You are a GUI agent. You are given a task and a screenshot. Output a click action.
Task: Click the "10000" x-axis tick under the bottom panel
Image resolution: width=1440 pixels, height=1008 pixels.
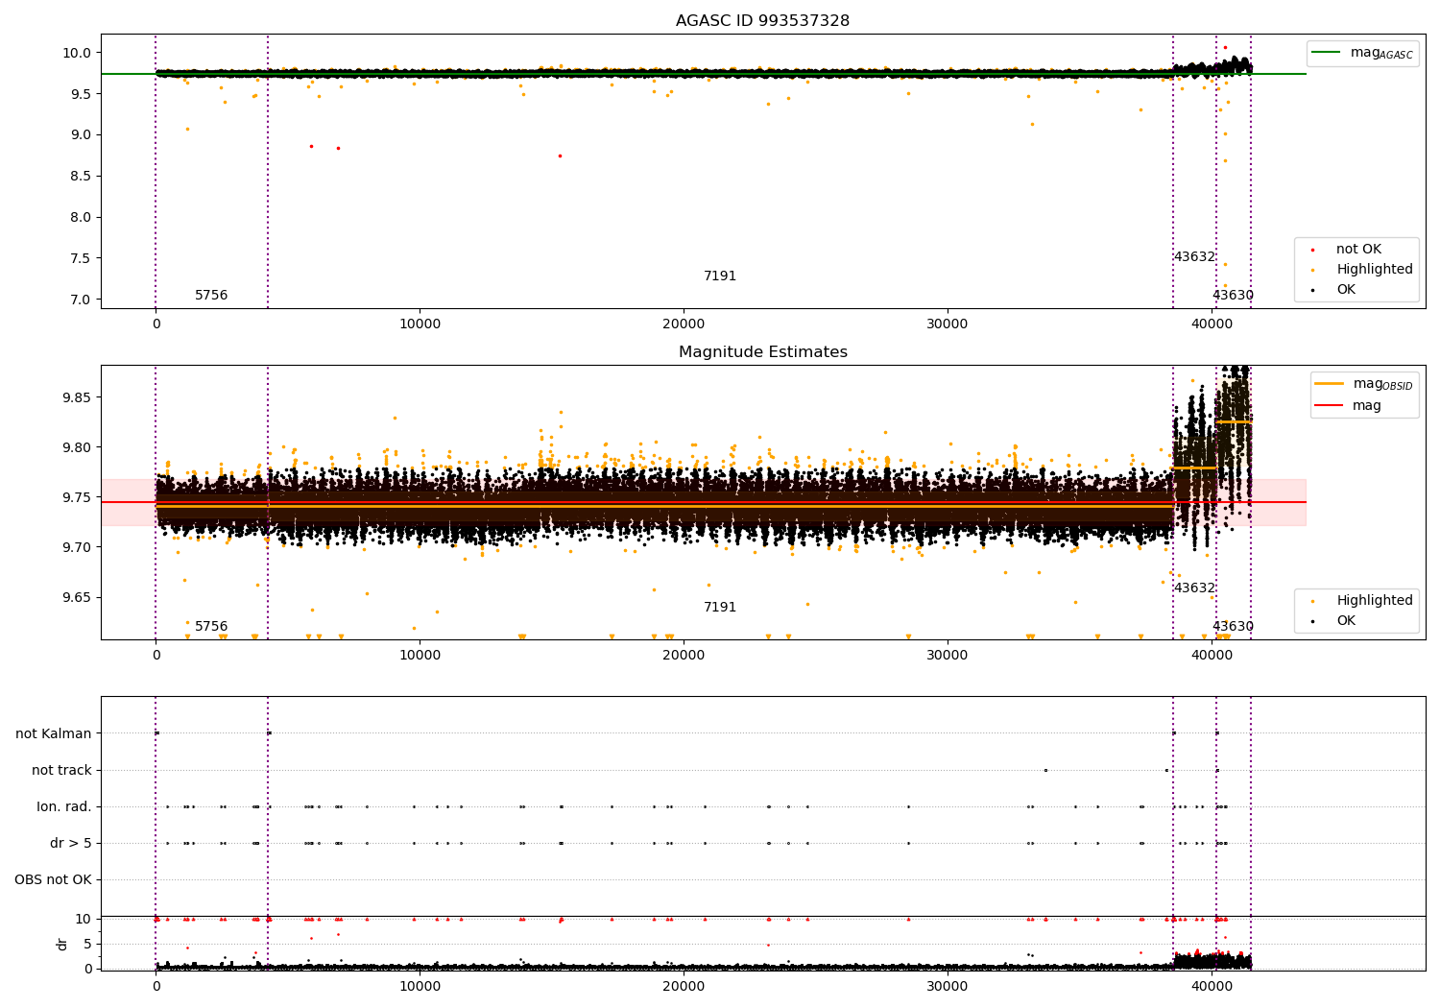point(420,986)
